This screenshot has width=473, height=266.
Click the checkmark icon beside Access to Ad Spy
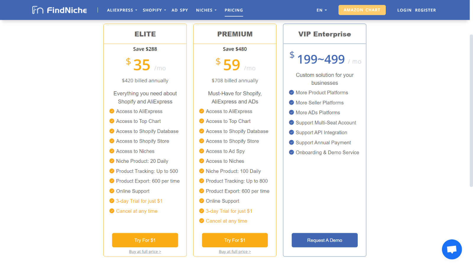(202, 151)
